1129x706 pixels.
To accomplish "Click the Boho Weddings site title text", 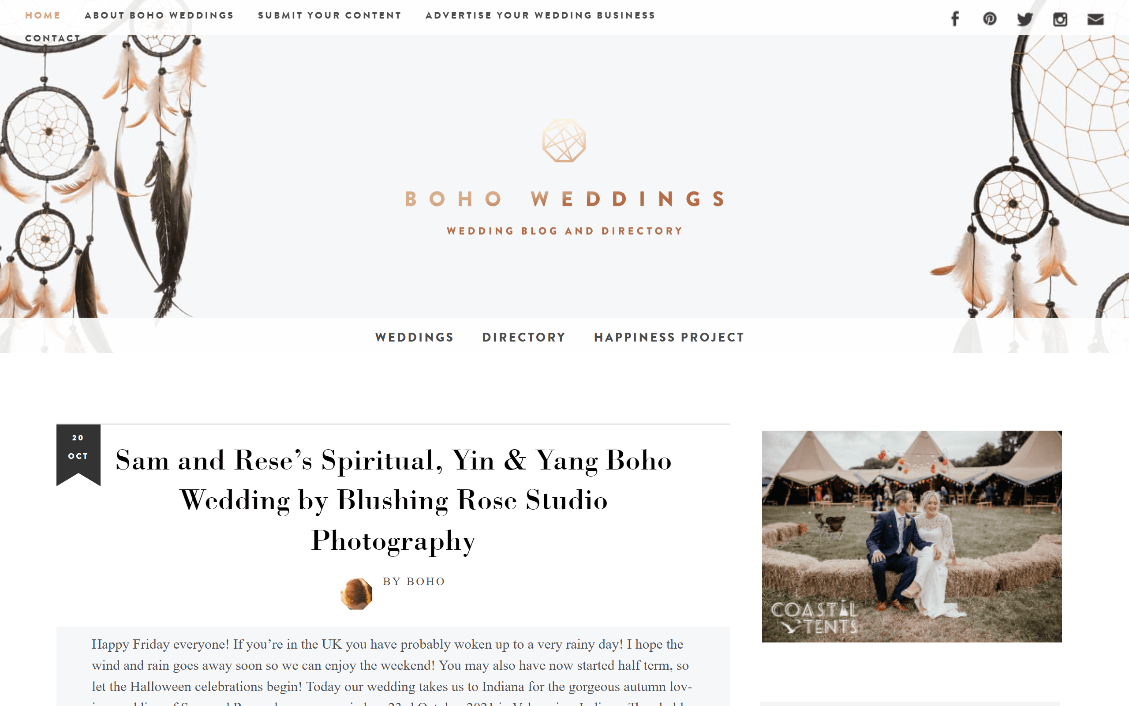I will [x=565, y=199].
